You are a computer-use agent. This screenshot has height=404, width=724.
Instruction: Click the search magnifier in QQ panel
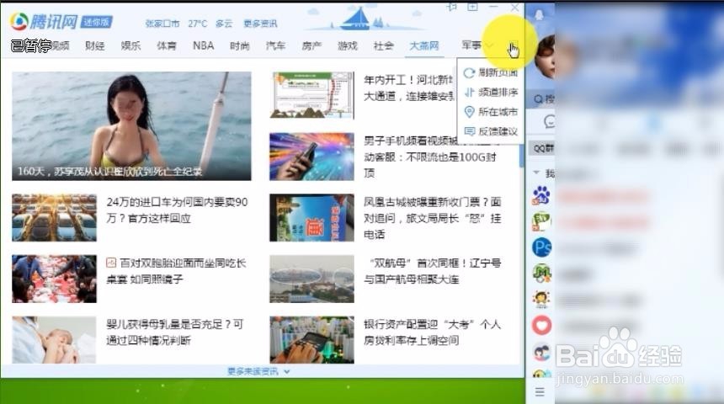point(539,98)
